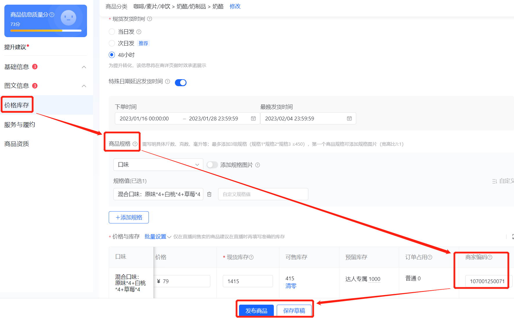The width and height of the screenshot is (514, 318).
Task: Open 提升建议 in sidebar
Action: [15, 47]
